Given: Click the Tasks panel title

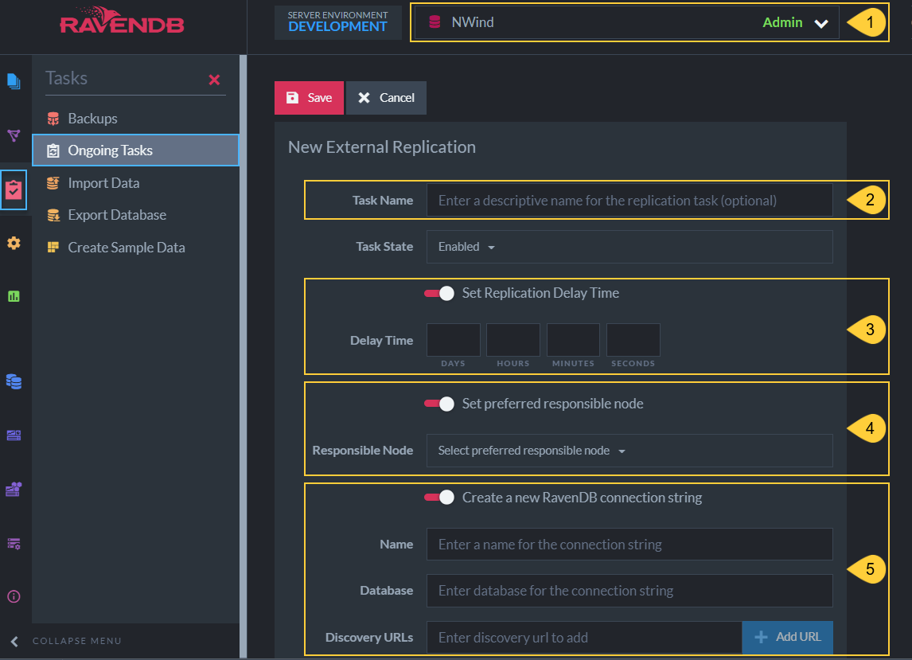Looking at the screenshot, I should click(66, 78).
